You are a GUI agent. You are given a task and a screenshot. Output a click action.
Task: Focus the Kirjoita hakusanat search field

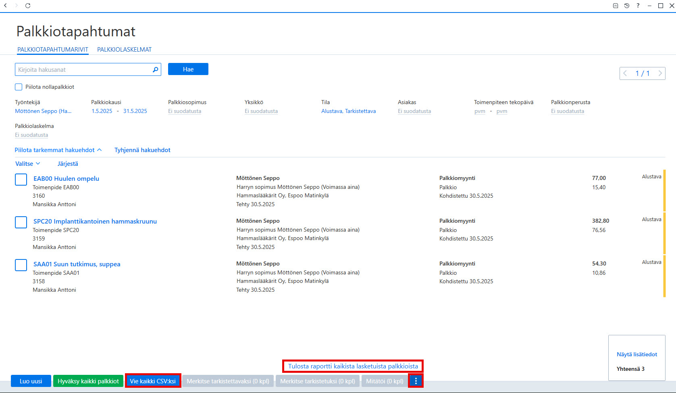click(x=83, y=69)
